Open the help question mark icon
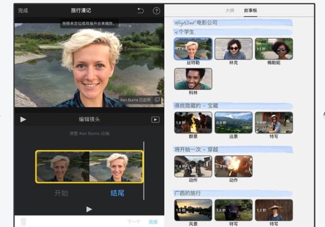Image resolution: width=325 pixels, height=227 pixels. (157, 11)
